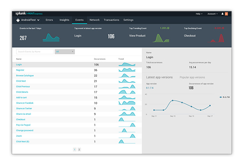Viewport: 244px width, 166px height.
Task: Click the Search Events by Name field
Action: (35, 52)
